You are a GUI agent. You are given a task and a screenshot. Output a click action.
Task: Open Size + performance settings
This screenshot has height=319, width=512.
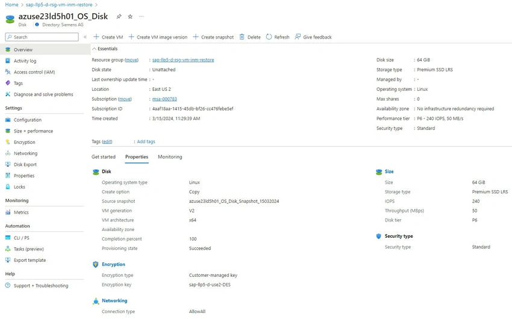(33, 131)
